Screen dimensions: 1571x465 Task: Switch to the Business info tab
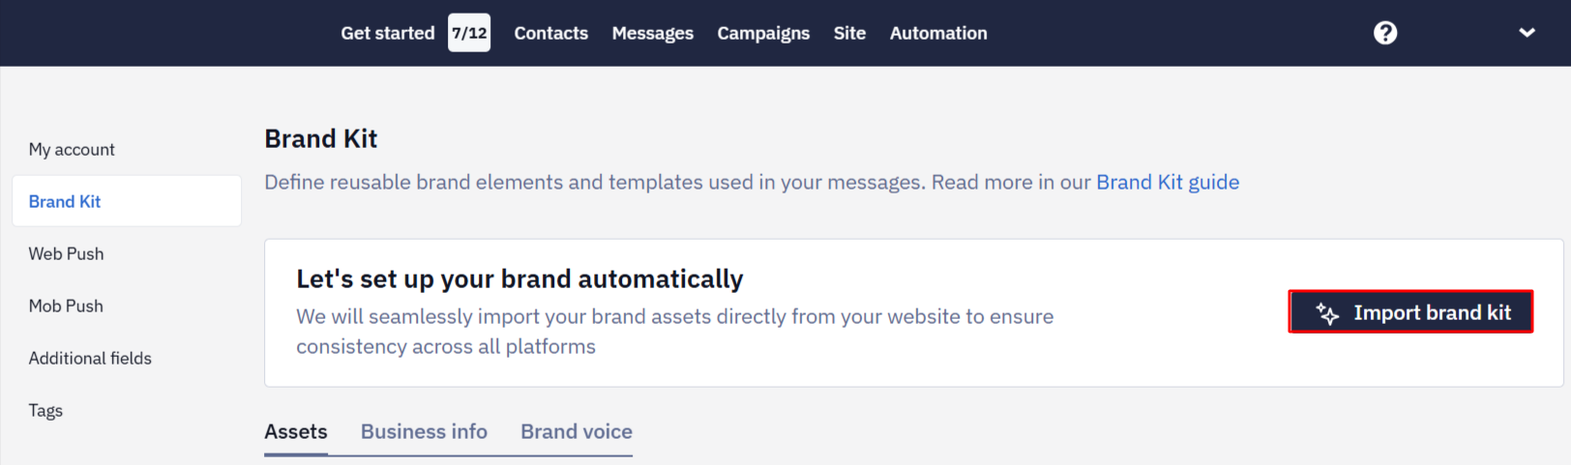coord(424,431)
